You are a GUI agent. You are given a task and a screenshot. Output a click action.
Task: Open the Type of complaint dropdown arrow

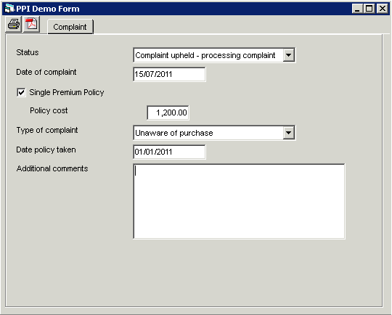pos(288,133)
